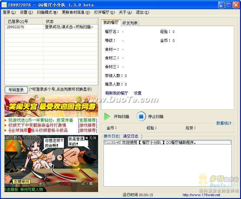Open the 玩游戏送Q币一年黄钻拉 ad link
The height and width of the screenshot is (199, 241).
coord(41,120)
